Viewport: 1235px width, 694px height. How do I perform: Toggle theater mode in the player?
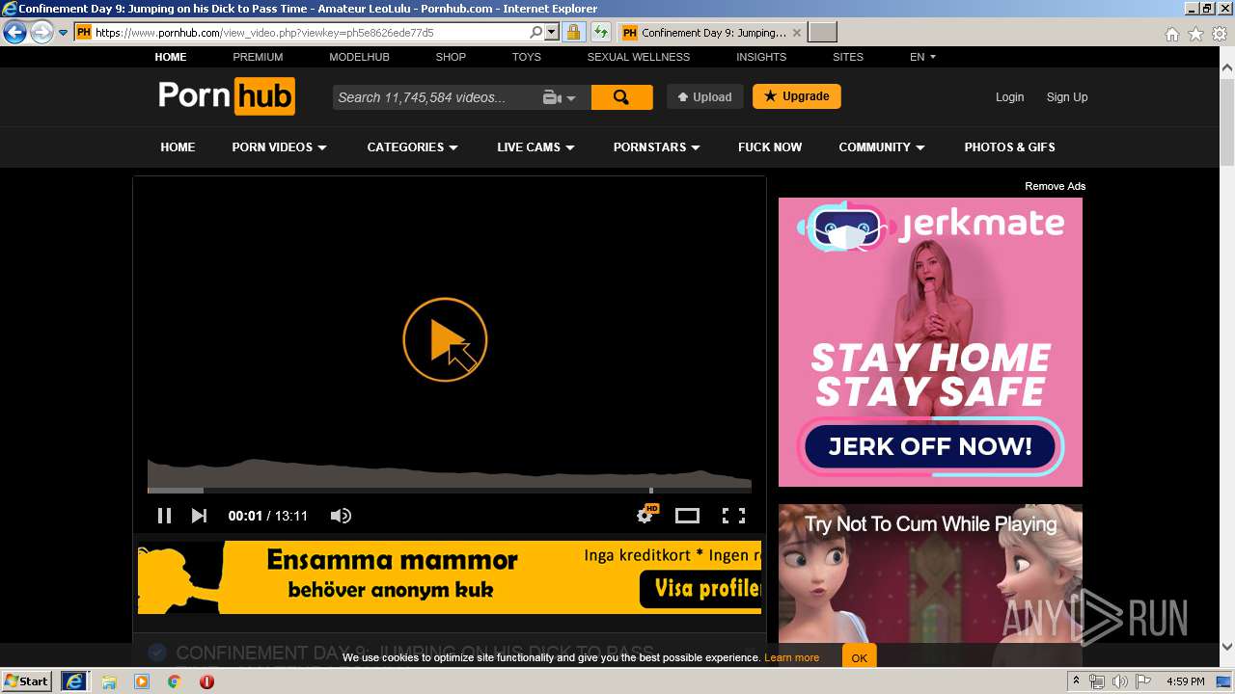tap(687, 516)
